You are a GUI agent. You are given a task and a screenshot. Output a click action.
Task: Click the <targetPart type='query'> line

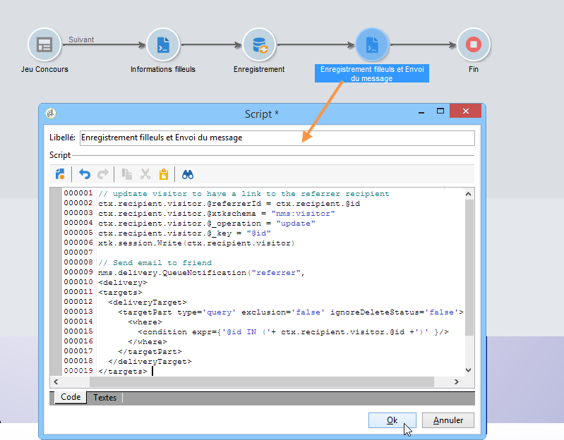pos(291,312)
